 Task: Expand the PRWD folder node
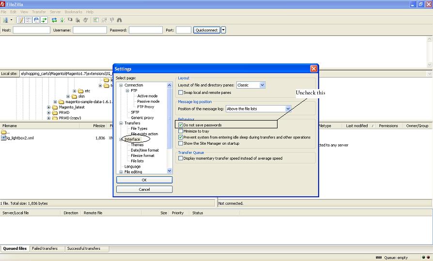[48, 112]
